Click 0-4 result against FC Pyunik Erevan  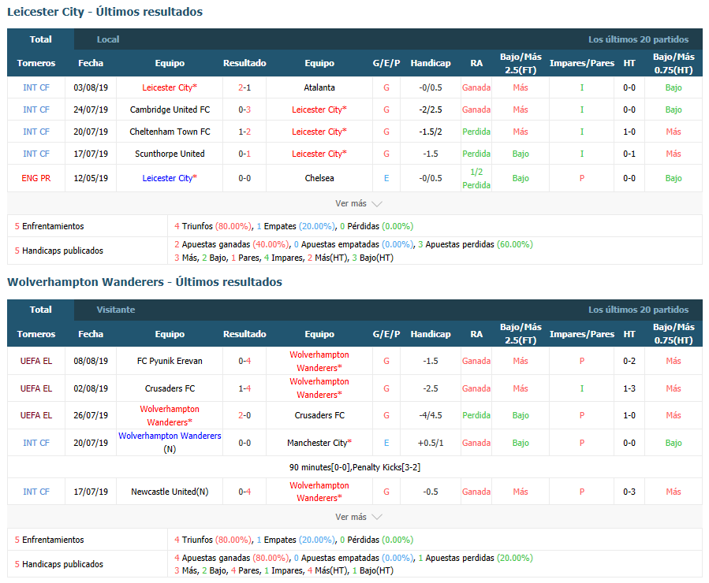244,362
